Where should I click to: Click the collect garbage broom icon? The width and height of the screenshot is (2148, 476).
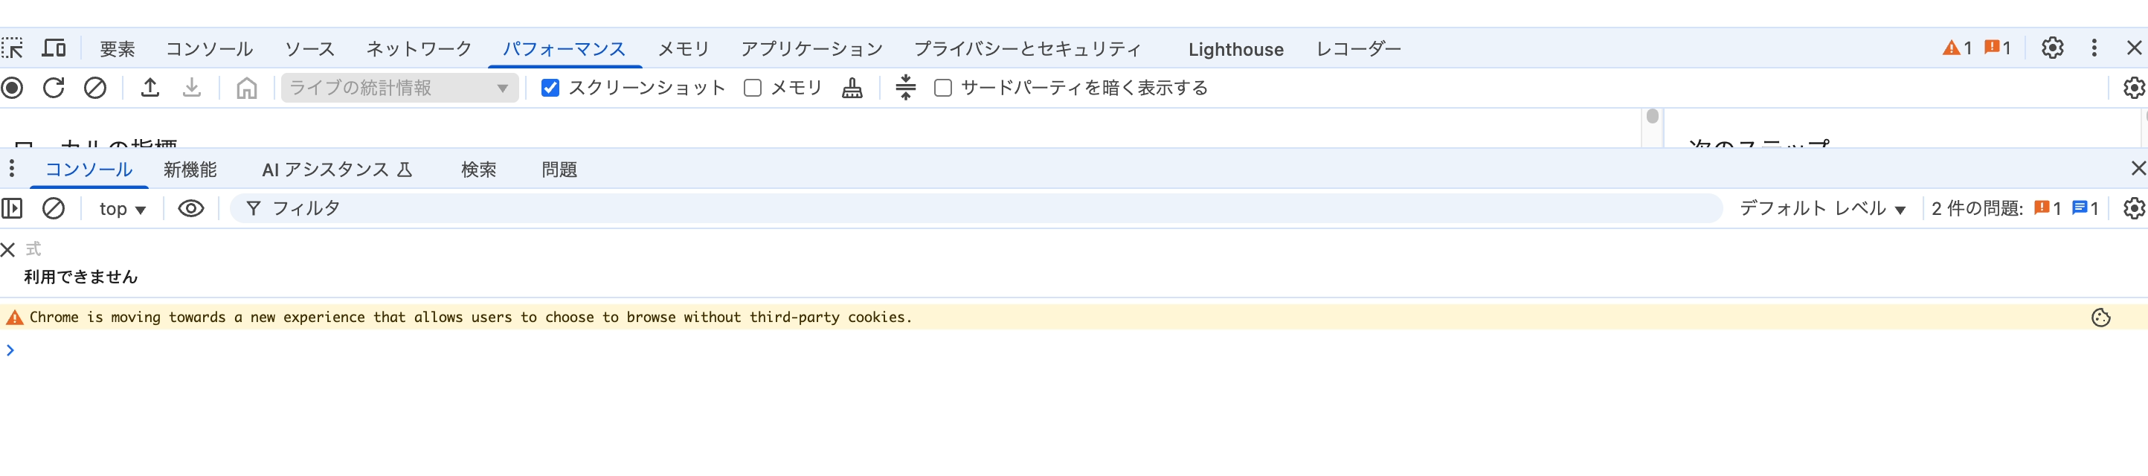pyautogui.click(x=852, y=88)
